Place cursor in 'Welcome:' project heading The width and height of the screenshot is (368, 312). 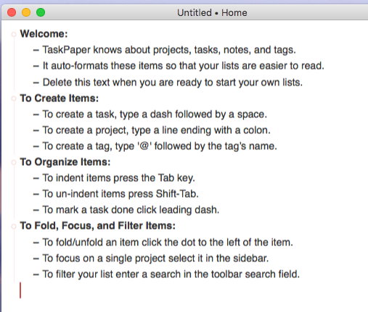click(44, 34)
